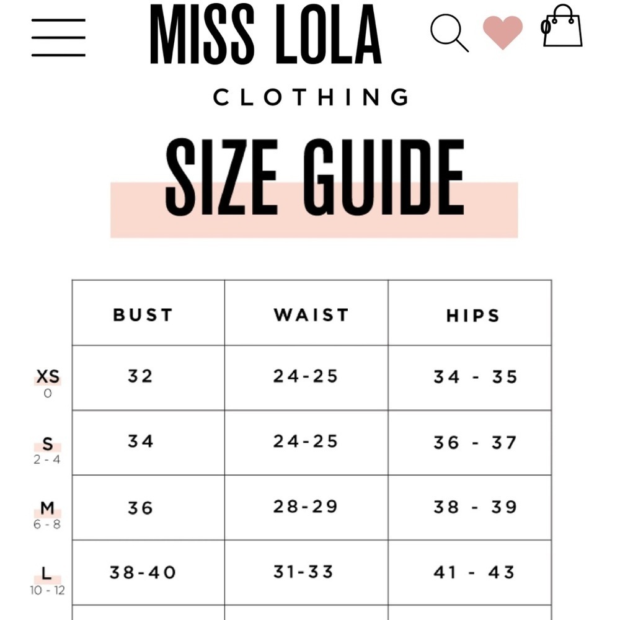The image size is (620, 620).
Task: Select the XS size row label
Action: 48,376
